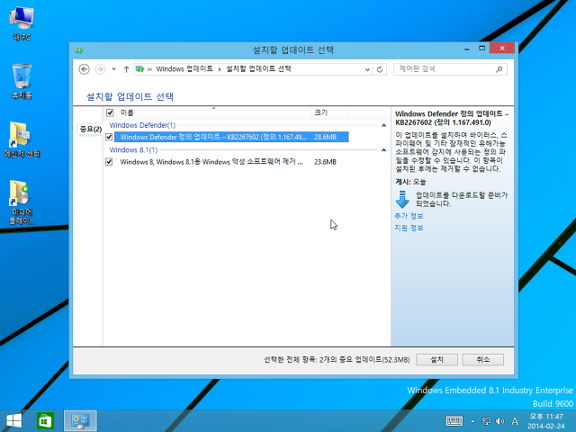This screenshot has width=576, height=432.
Task: Click the 설치할 업데이트 선택 breadcrumb
Action: pos(258,69)
